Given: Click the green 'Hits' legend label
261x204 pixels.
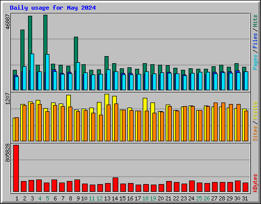Looking at the screenshot, I should (x=255, y=21).
